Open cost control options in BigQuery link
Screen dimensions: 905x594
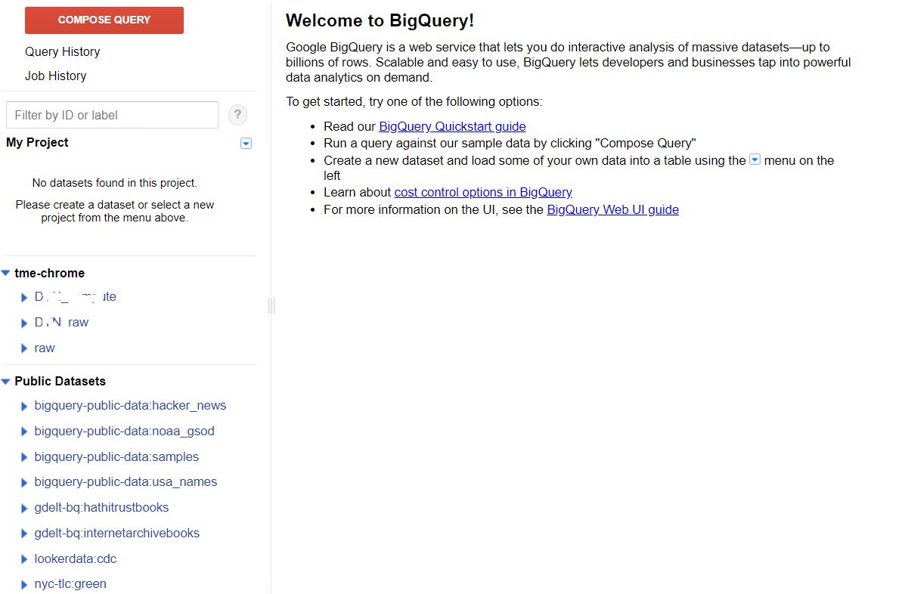click(x=483, y=192)
